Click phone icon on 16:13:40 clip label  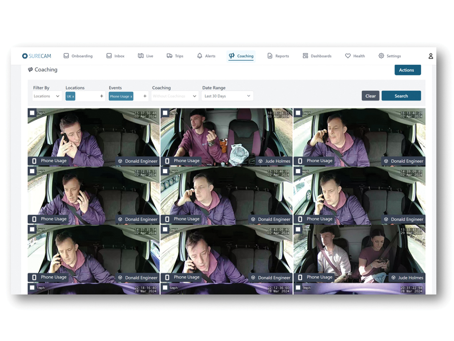click(x=300, y=161)
